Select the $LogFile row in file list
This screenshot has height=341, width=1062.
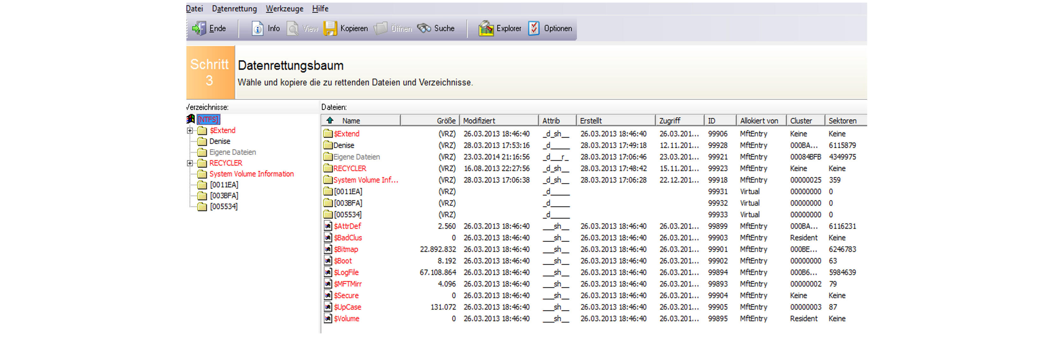click(x=346, y=272)
